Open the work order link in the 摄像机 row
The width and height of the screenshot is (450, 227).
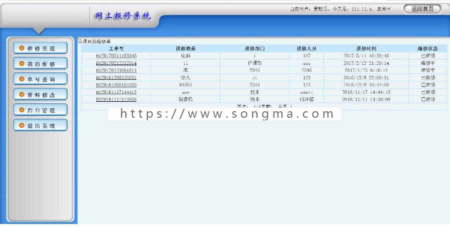[116, 99]
